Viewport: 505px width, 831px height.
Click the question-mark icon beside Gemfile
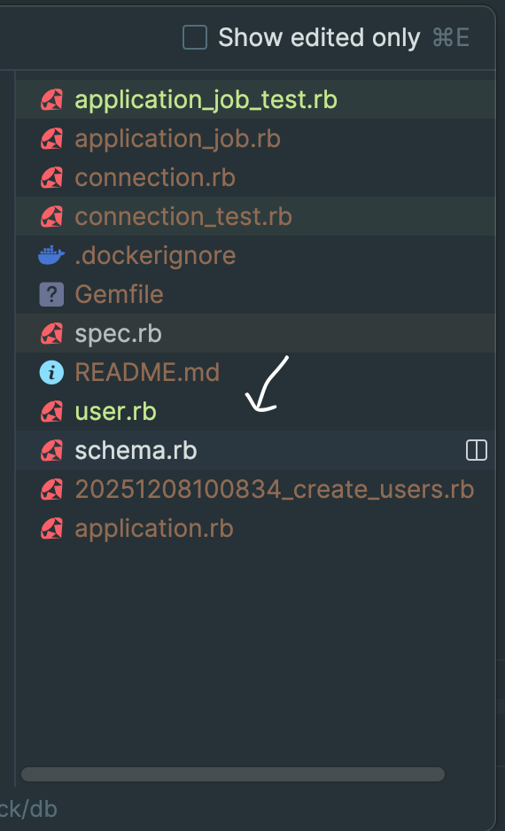click(x=51, y=295)
